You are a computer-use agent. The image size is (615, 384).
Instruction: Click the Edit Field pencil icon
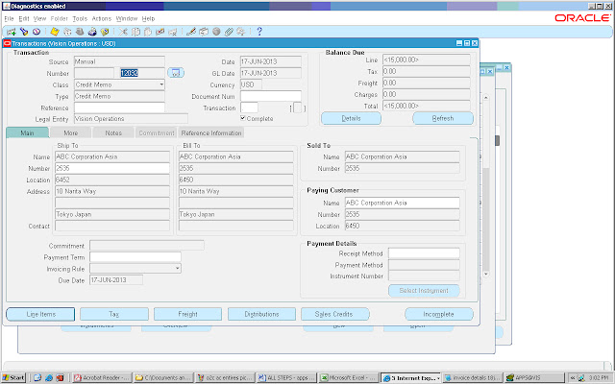tap(191, 32)
